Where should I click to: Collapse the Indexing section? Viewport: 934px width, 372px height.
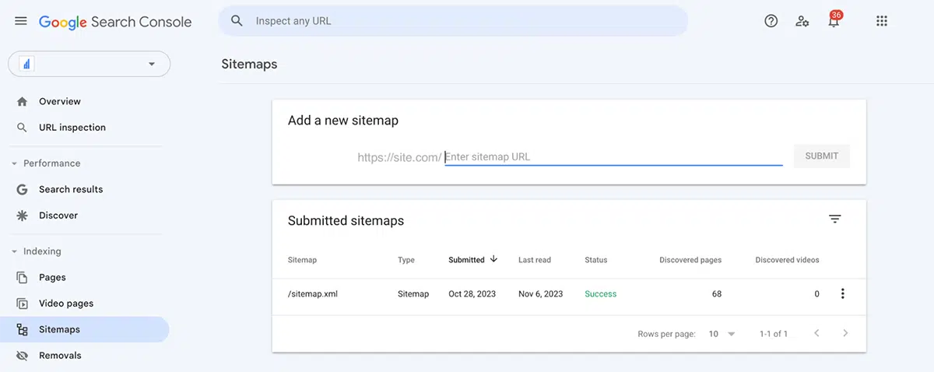[x=14, y=251]
